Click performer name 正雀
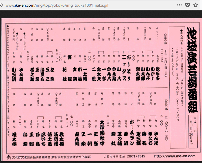 (x=96, y=139)
